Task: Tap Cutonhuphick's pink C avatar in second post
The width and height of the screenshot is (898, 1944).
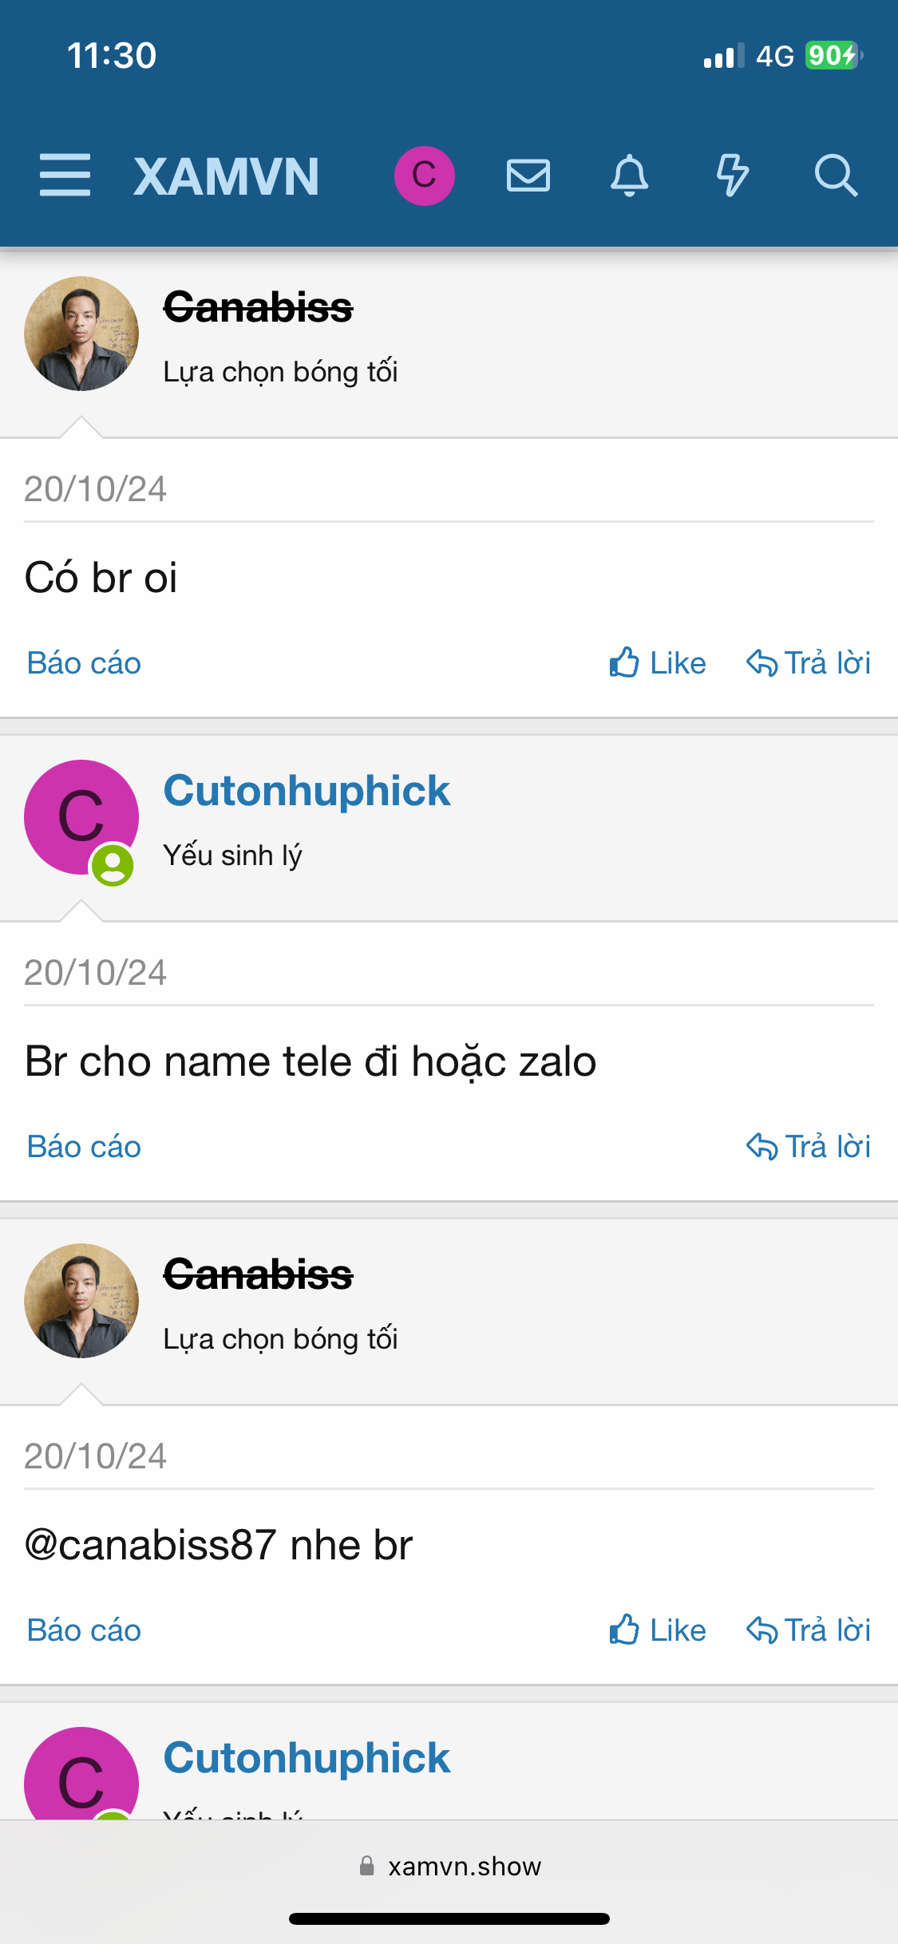Action: click(x=81, y=817)
